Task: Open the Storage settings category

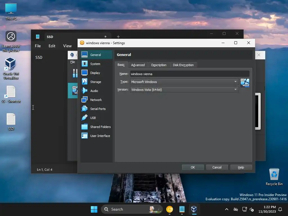Action: pos(96,82)
